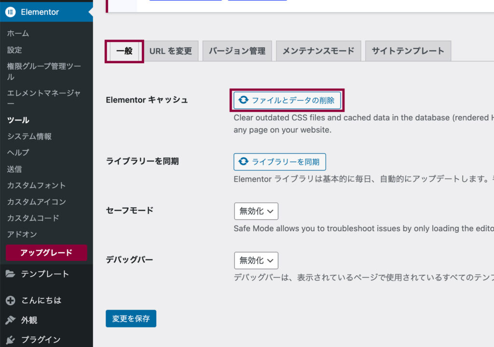Viewport: 494px width, 347px height.
Task: Open the セーフモード dropdown
Action: [x=256, y=211]
